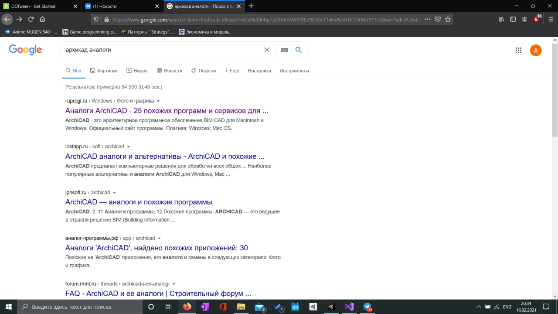Select the Новости search tab

[x=170, y=71]
